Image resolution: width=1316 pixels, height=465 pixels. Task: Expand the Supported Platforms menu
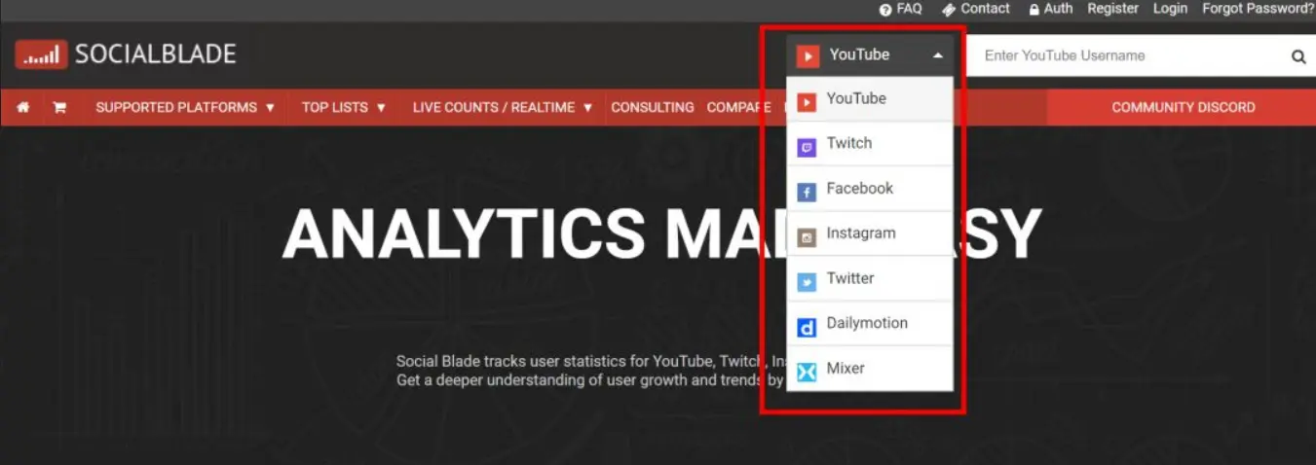185,107
